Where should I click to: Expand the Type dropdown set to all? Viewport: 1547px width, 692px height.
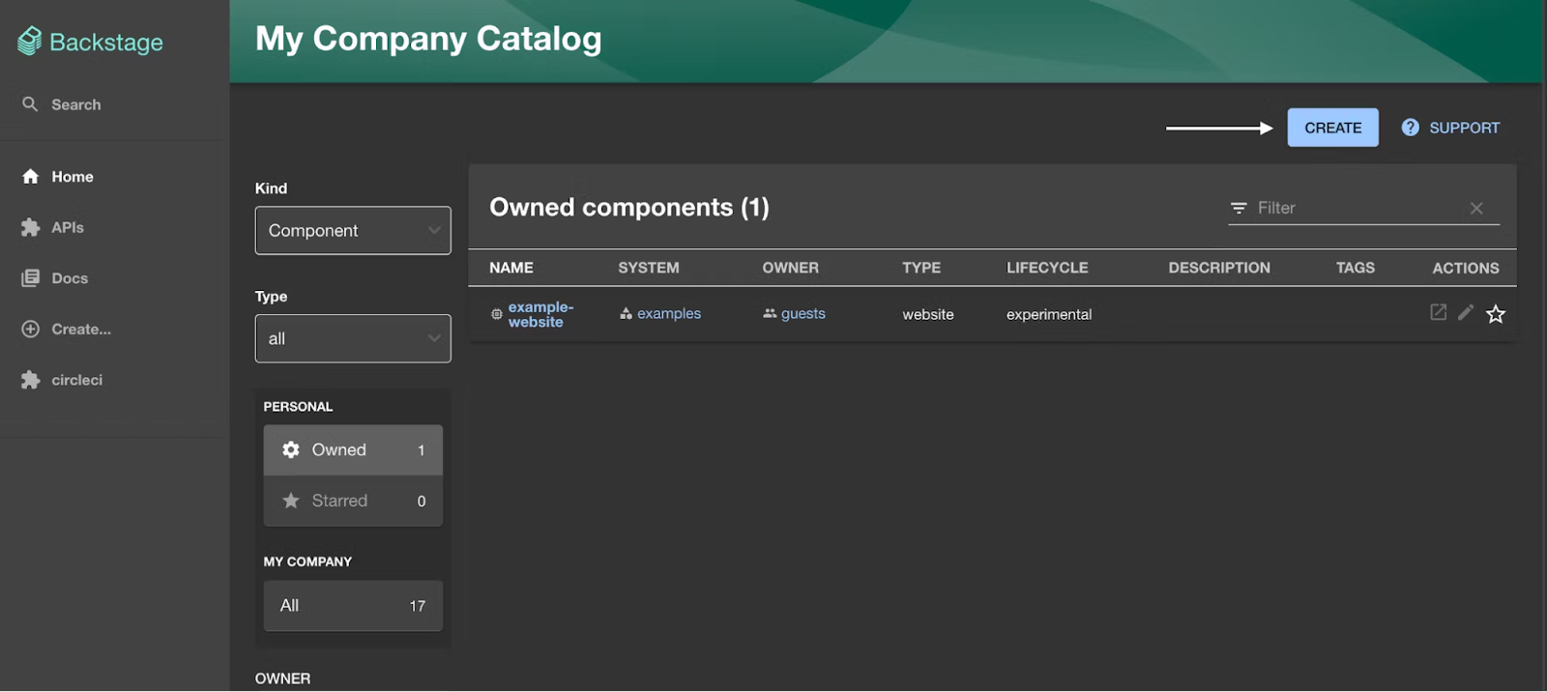click(x=353, y=339)
